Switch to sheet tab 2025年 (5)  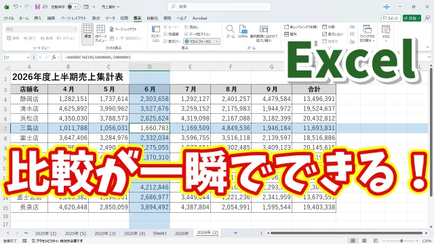tap(75, 233)
